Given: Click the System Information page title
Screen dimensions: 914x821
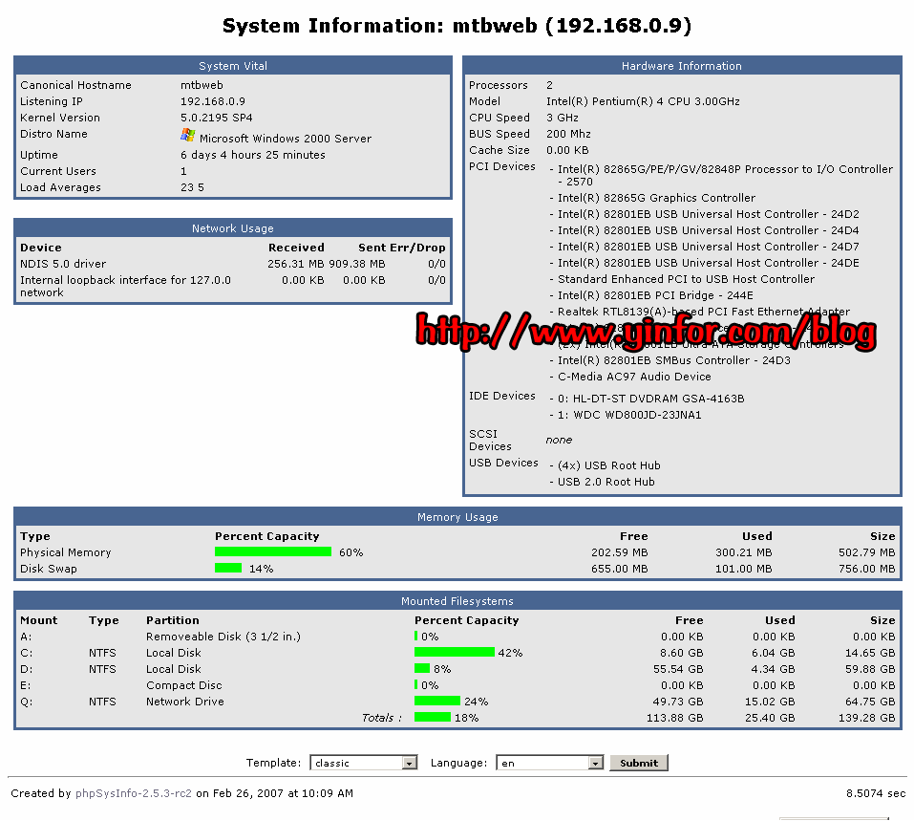Looking at the screenshot, I should click(x=457, y=25).
